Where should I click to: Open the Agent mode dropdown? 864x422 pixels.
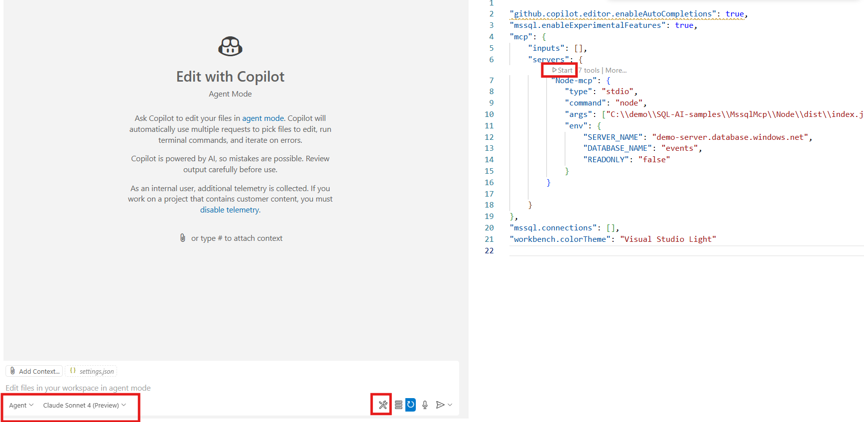(x=21, y=405)
